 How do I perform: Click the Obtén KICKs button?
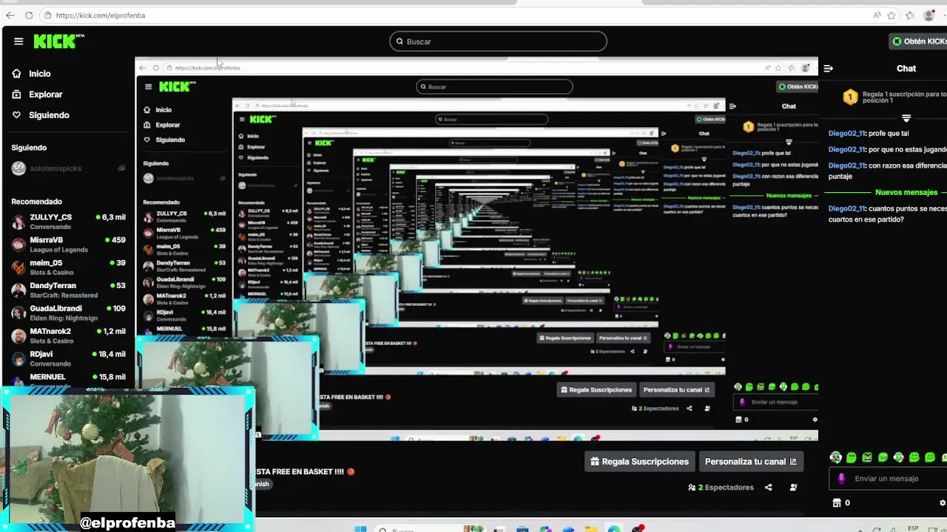919,41
